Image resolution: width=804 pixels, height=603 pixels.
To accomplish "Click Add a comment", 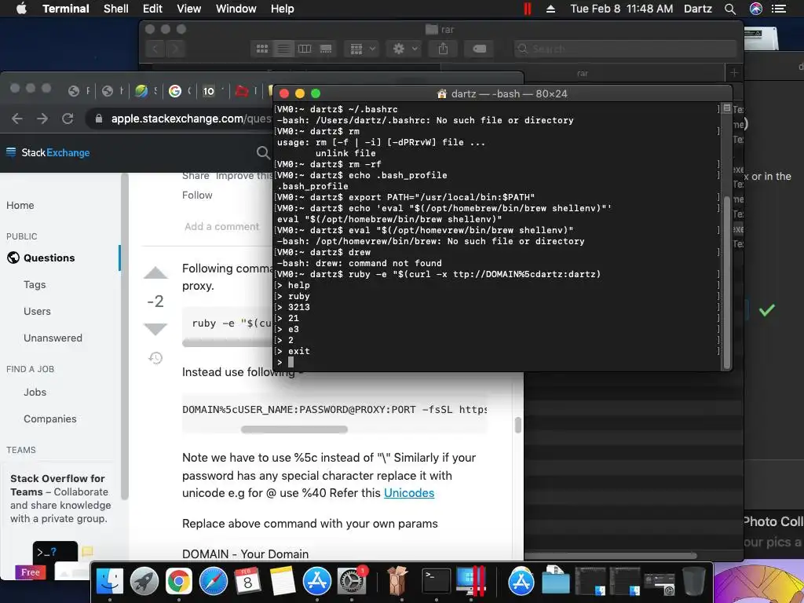I will pyautogui.click(x=221, y=227).
